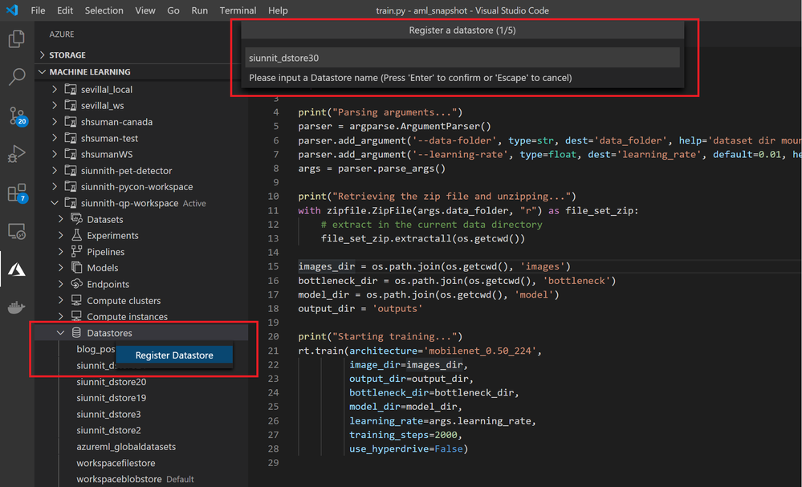
Task: Expand the Experiments node
Action: tap(112, 236)
